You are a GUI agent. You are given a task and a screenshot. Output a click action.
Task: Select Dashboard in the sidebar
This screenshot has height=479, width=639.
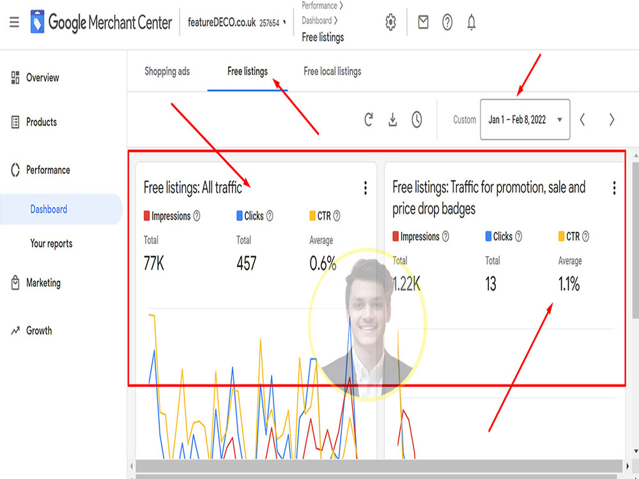coord(61,209)
